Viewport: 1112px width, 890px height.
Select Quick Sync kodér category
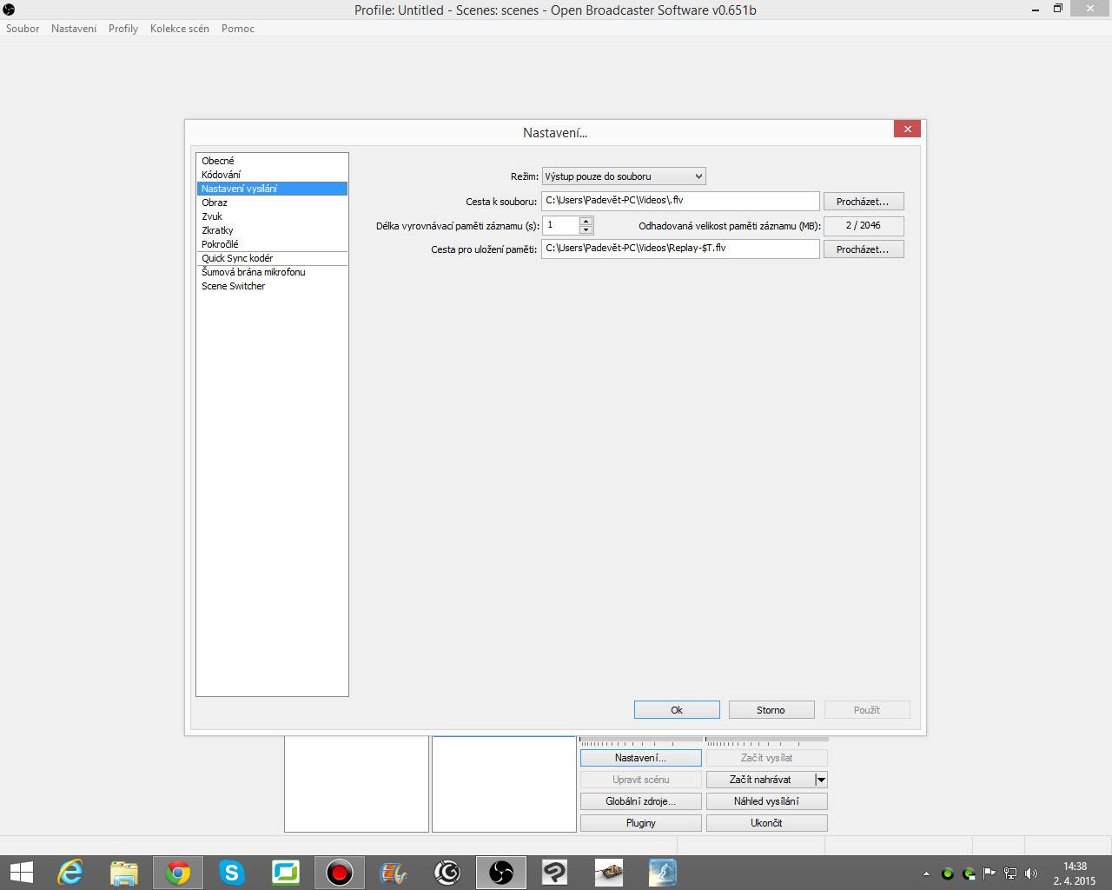coord(272,258)
